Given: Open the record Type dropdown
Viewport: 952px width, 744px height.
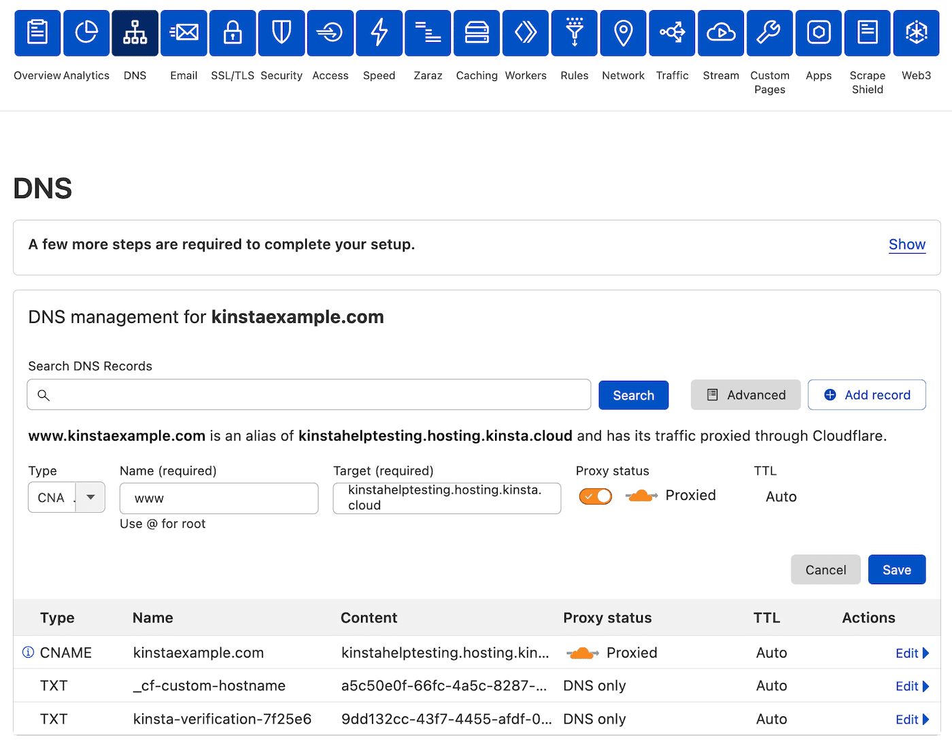Looking at the screenshot, I should pos(90,497).
